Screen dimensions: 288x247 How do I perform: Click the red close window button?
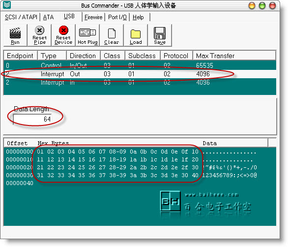click(x=272, y=5)
